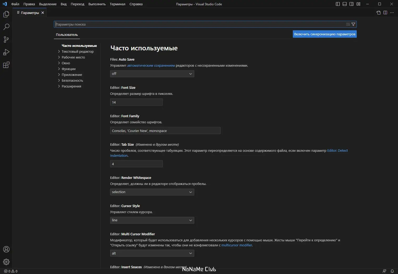
Task: Click the Manage gear icon
Action: [x=6, y=262]
